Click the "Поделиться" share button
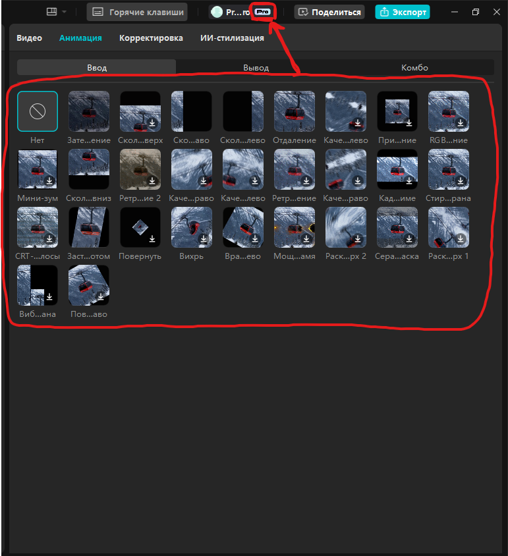This screenshot has height=556, width=508. [x=329, y=12]
